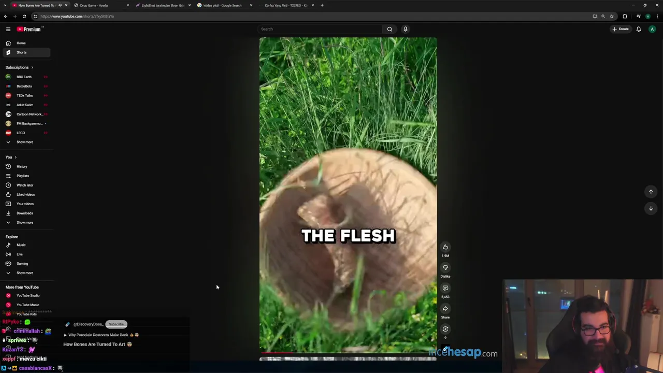Bookmark this page with the star
The image size is (663, 373).
(x=612, y=16)
